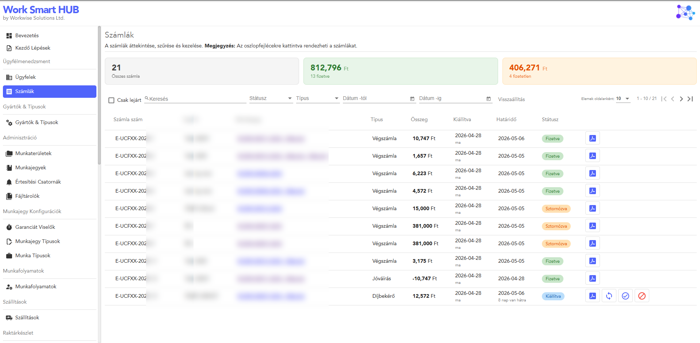Viewport: 700px width, 343px height.
Task: Go to the previous page of invoices
Action: point(673,99)
